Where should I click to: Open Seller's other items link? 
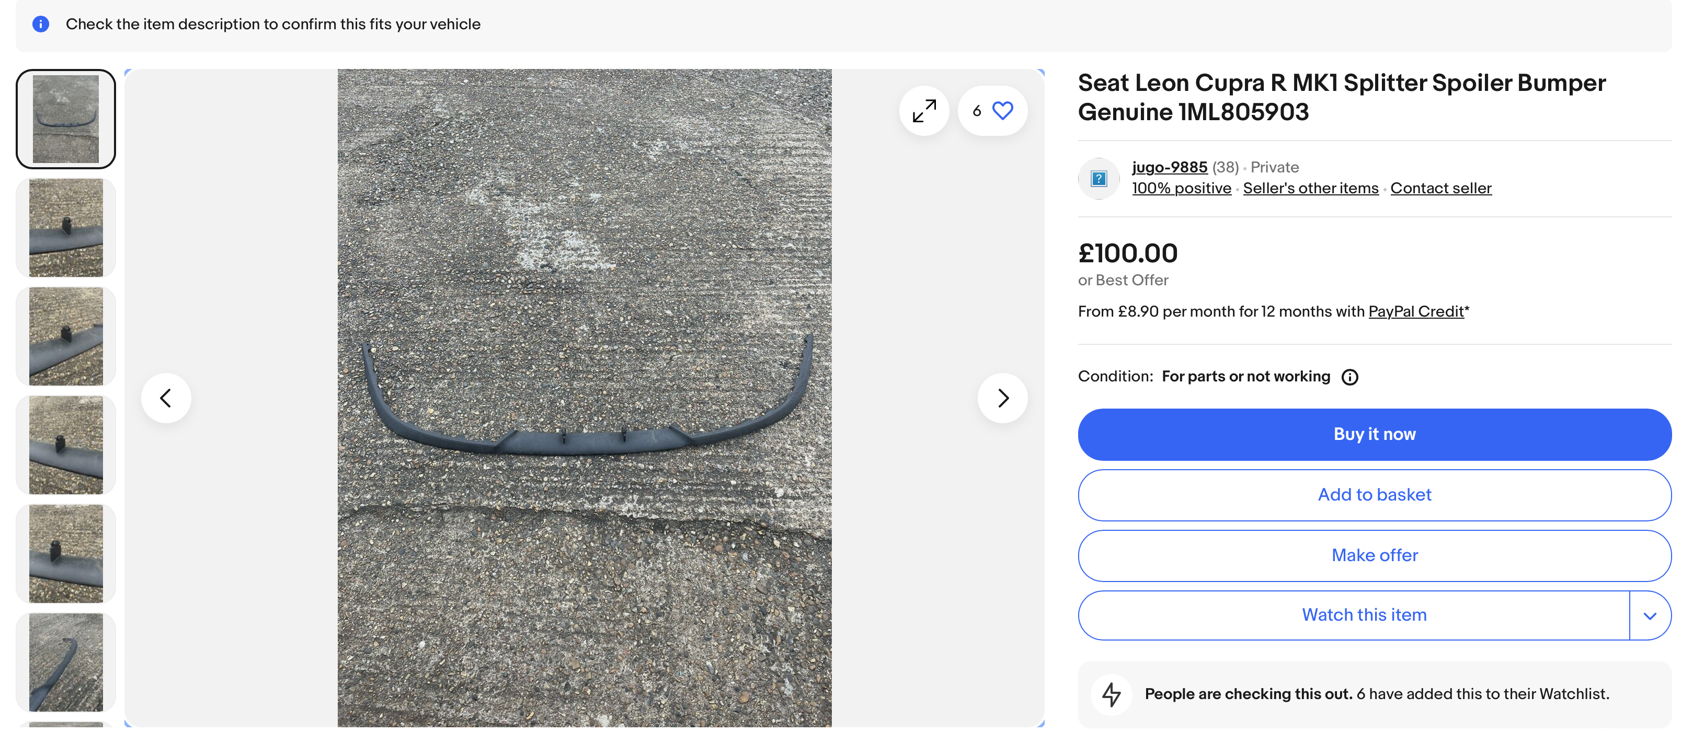tap(1310, 189)
